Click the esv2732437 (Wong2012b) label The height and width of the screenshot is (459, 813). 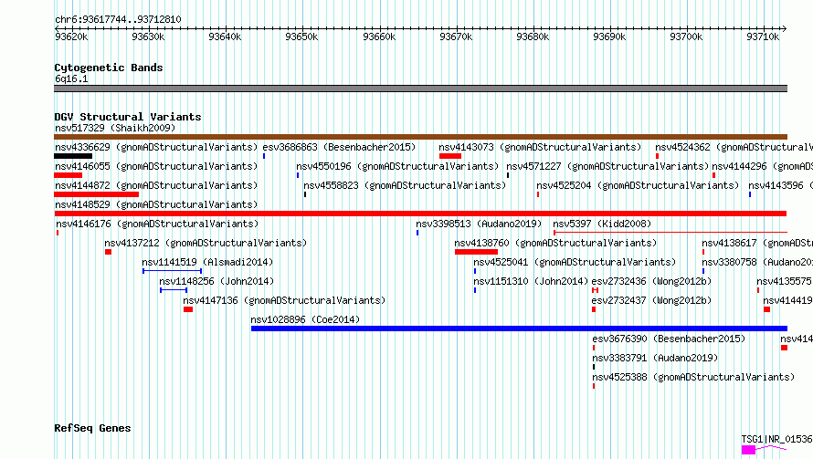(651, 300)
